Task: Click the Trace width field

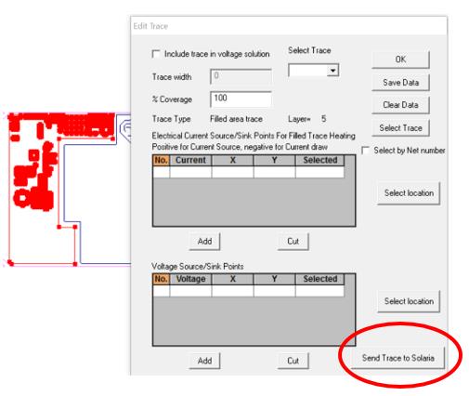Action: [x=241, y=76]
